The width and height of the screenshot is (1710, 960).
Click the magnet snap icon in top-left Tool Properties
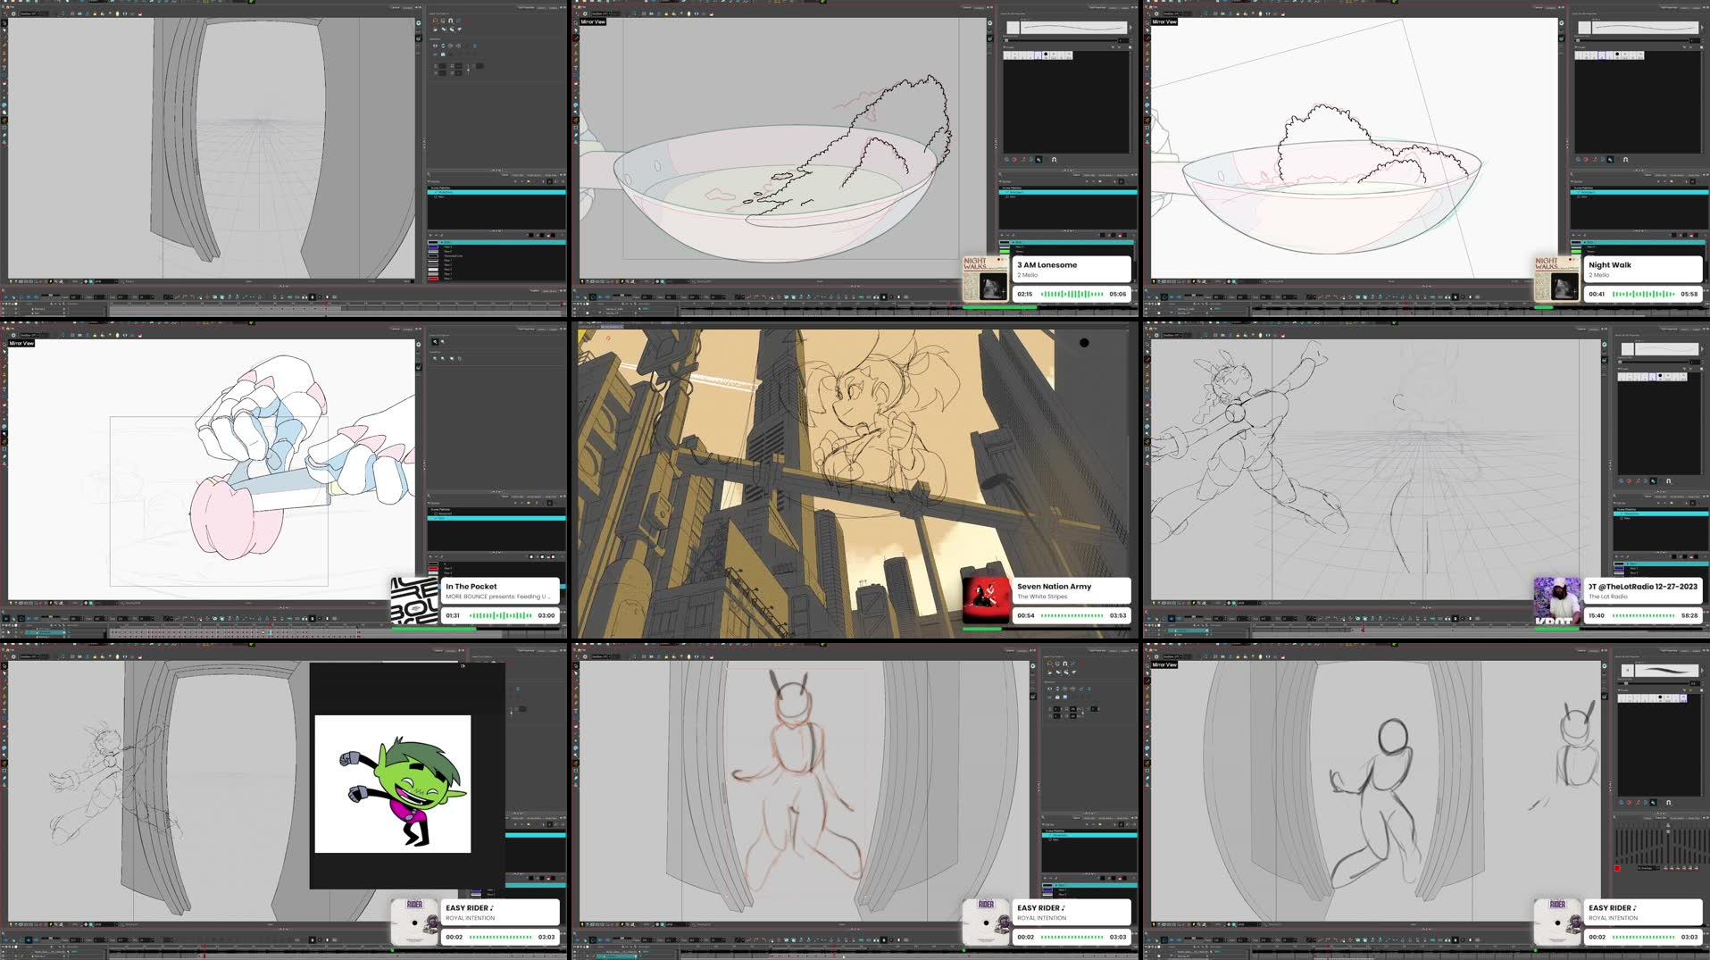[x=450, y=21]
